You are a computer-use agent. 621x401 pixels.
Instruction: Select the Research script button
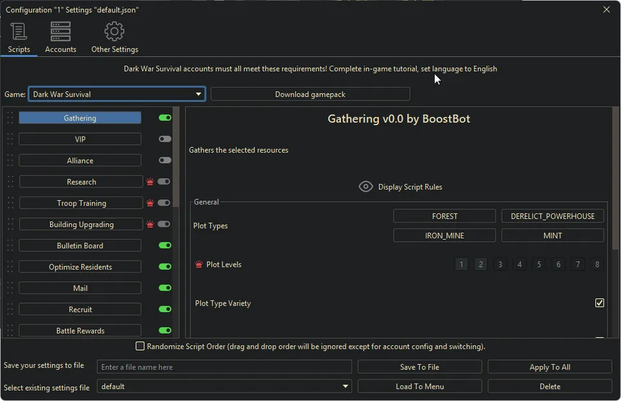click(x=82, y=182)
